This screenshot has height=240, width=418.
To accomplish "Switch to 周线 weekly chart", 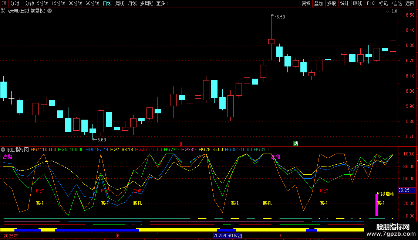I will (120, 3).
